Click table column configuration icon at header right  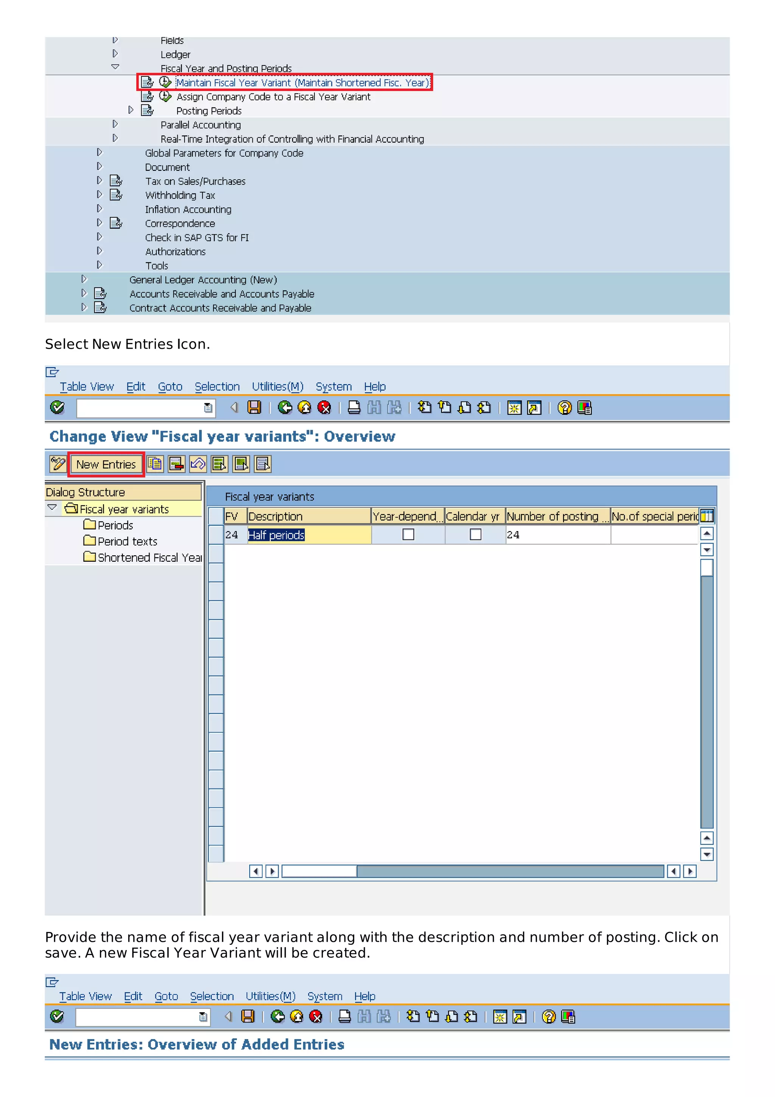point(707,516)
